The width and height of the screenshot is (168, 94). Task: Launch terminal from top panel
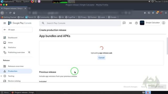pos(36,2)
